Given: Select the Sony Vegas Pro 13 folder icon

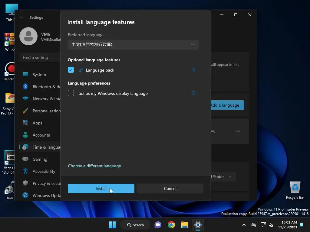Looking at the screenshot, I should pyautogui.click(x=8, y=104).
